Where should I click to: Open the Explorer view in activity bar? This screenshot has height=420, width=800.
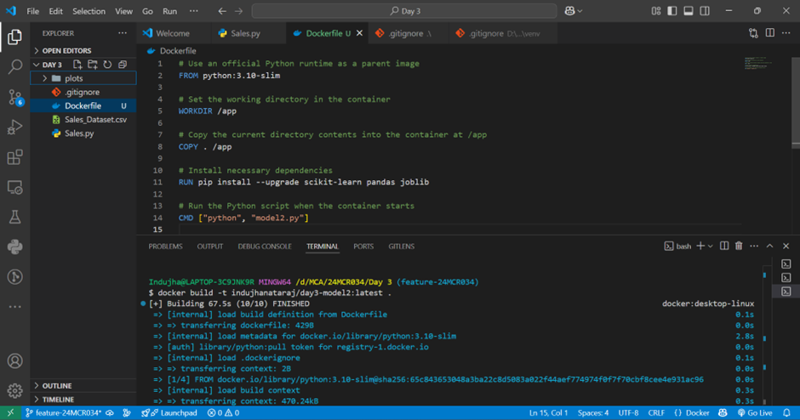(14, 37)
